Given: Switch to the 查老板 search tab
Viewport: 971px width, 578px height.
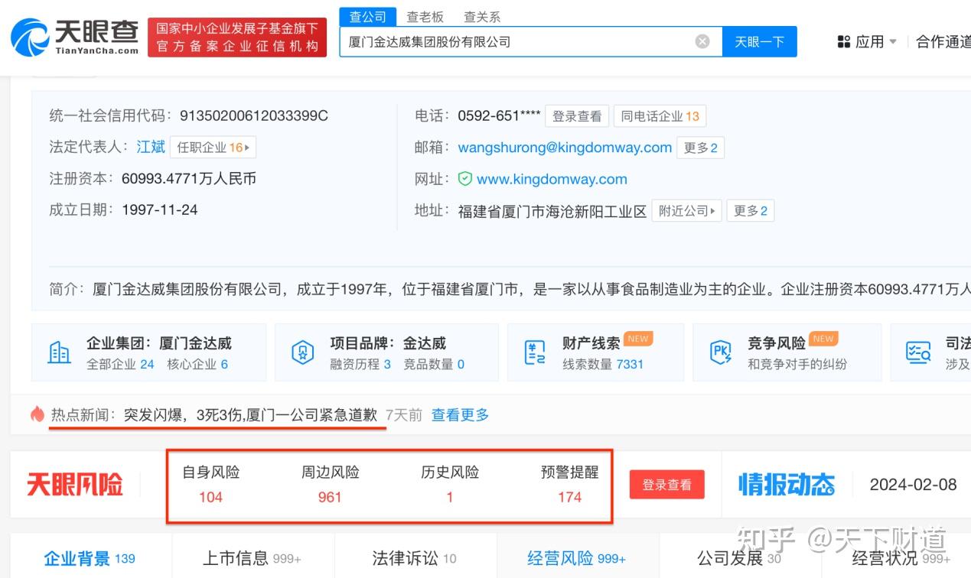Looking at the screenshot, I should (425, 16).
